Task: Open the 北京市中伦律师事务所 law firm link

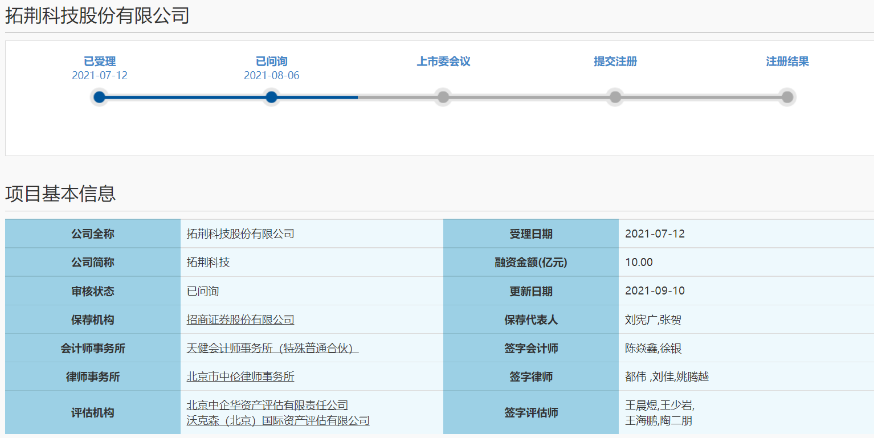Action: pyautogui.click(x=240, y=376)
